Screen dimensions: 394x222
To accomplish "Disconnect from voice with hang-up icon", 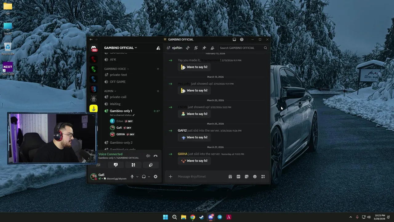I will coord(155,156).
